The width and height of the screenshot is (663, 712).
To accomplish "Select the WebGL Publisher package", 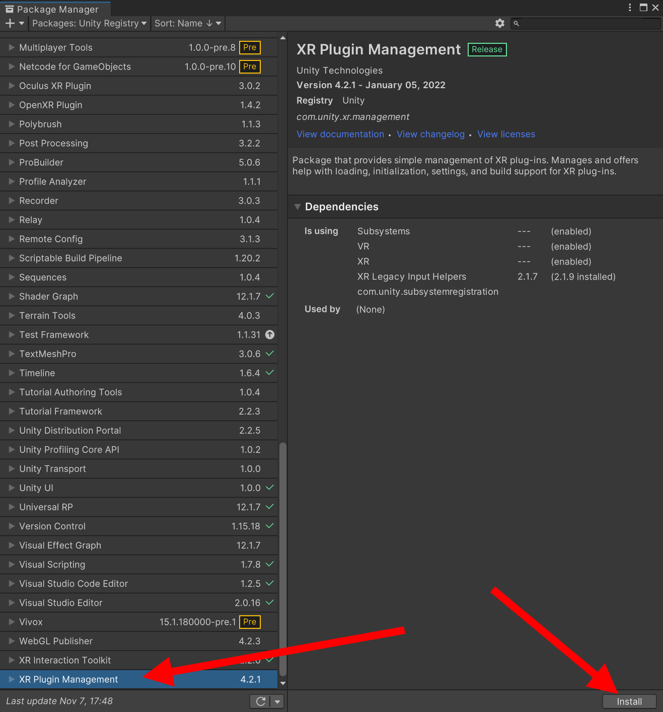I will click(x=138, y=641).
